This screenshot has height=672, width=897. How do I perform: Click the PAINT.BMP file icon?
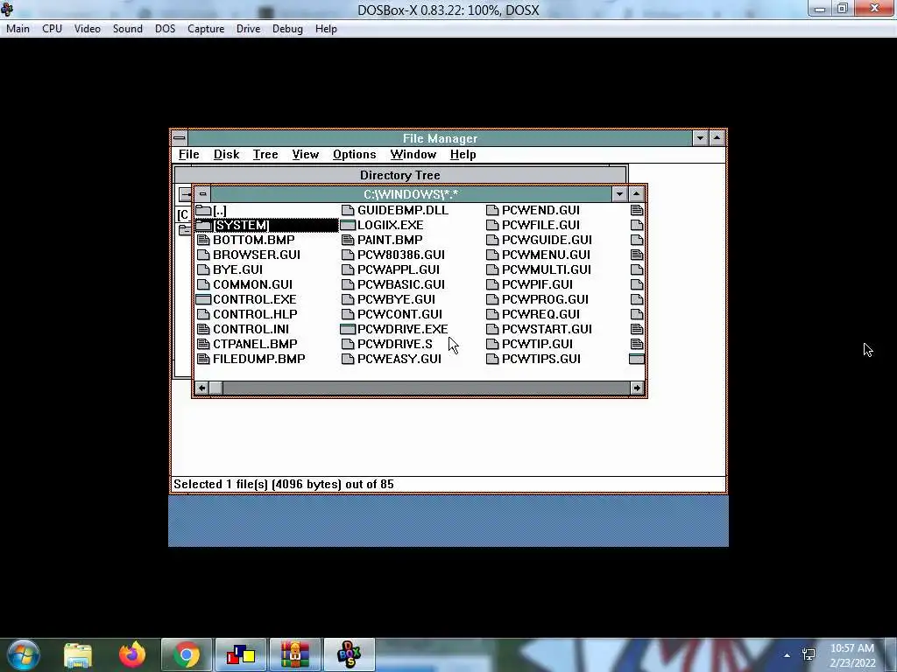[x=348, y=240]
